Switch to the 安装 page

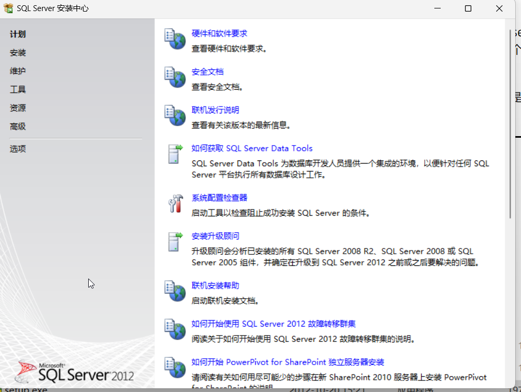click(17, 53)
